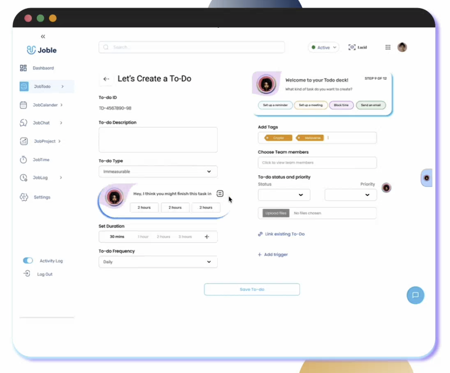Click the To-do Description text box
The width and height of the screenshot is (450, 373).
tap(158, 140)
